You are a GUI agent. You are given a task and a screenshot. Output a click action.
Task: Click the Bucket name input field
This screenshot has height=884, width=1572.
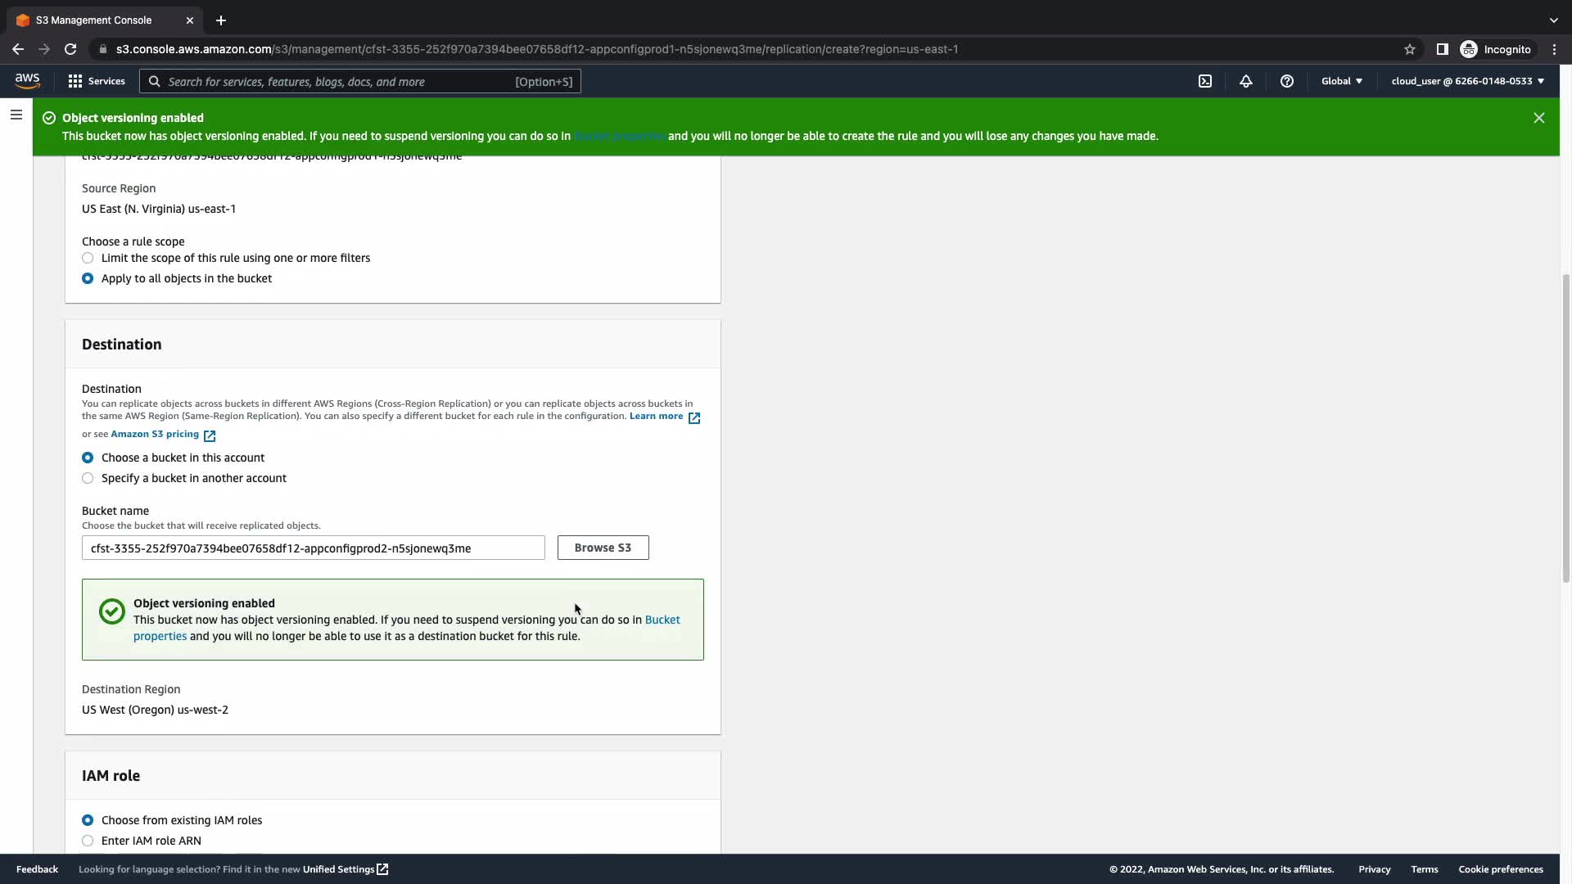[313, 548]
